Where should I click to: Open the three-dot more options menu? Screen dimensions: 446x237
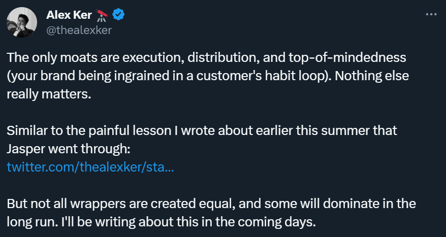click(x=430, y=15)
